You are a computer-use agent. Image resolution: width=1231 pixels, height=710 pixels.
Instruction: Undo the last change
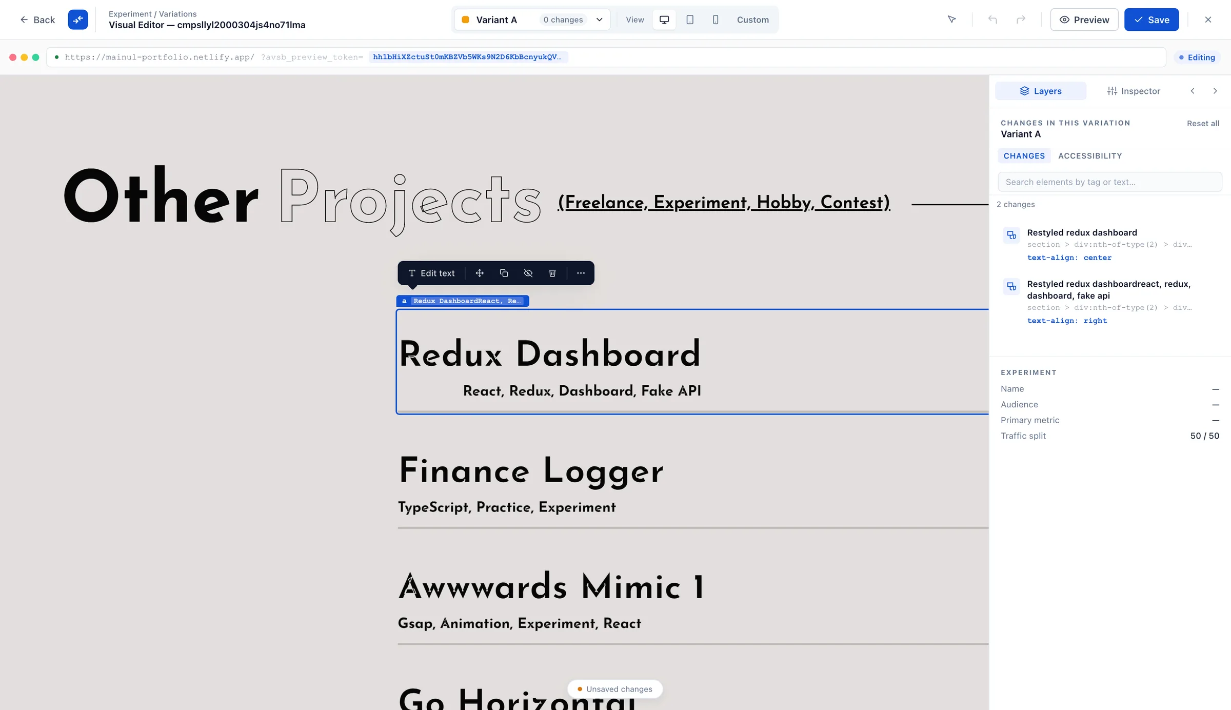click(x=992, y=19)
